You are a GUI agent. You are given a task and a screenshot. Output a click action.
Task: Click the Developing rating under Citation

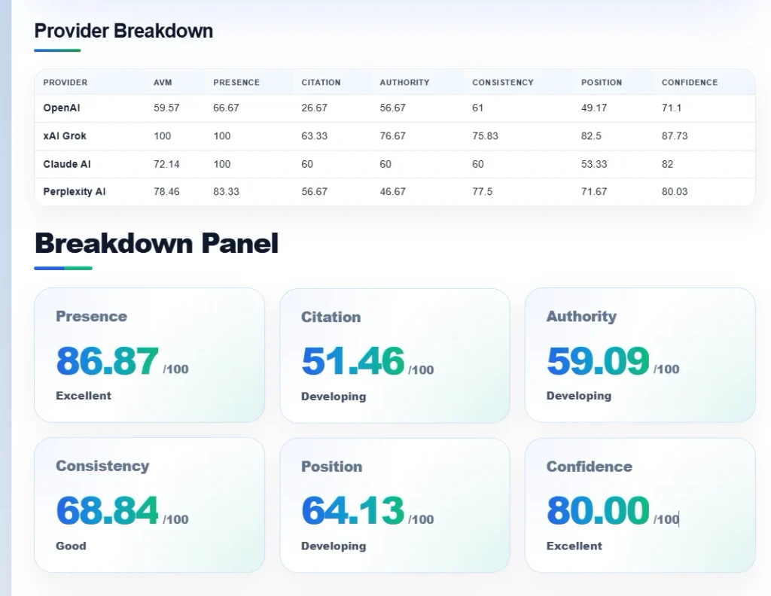(x=334, y=397)
